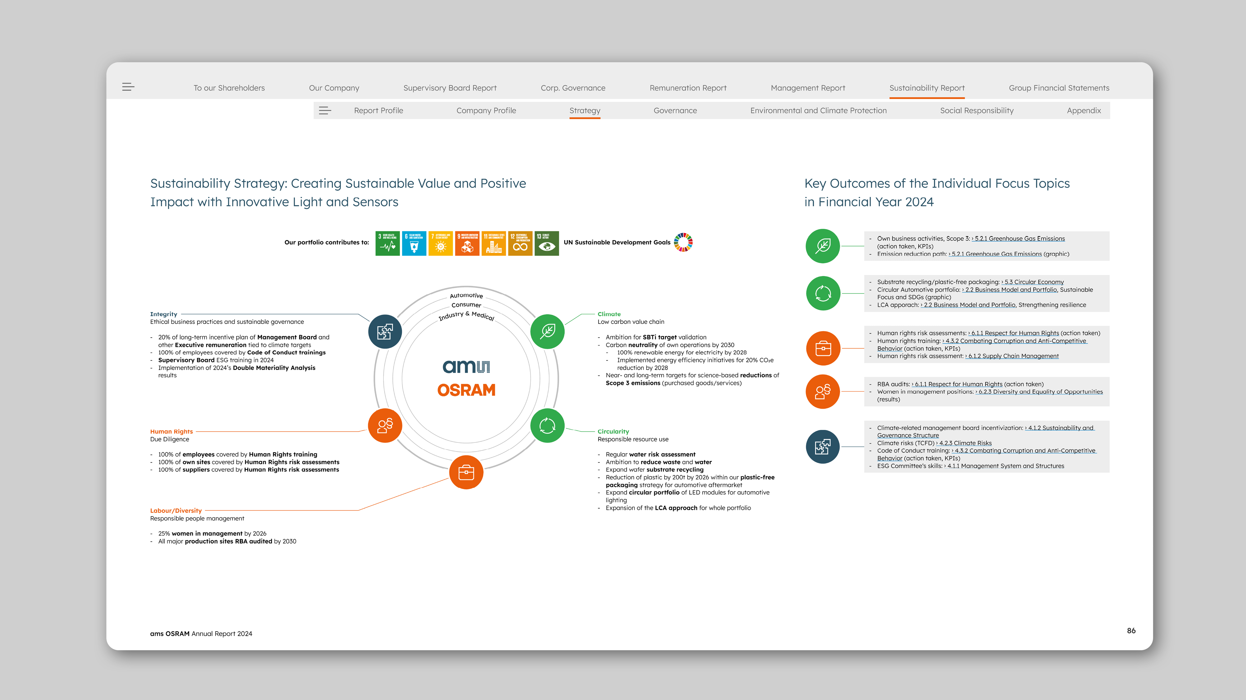Select the Strategy sub-tab
The width and height of the screenshot is (1246, 700).
585,111
